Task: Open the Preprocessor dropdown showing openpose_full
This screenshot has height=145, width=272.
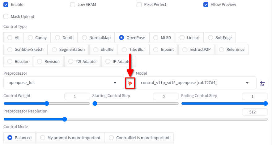Action: (x=64, y=83)
